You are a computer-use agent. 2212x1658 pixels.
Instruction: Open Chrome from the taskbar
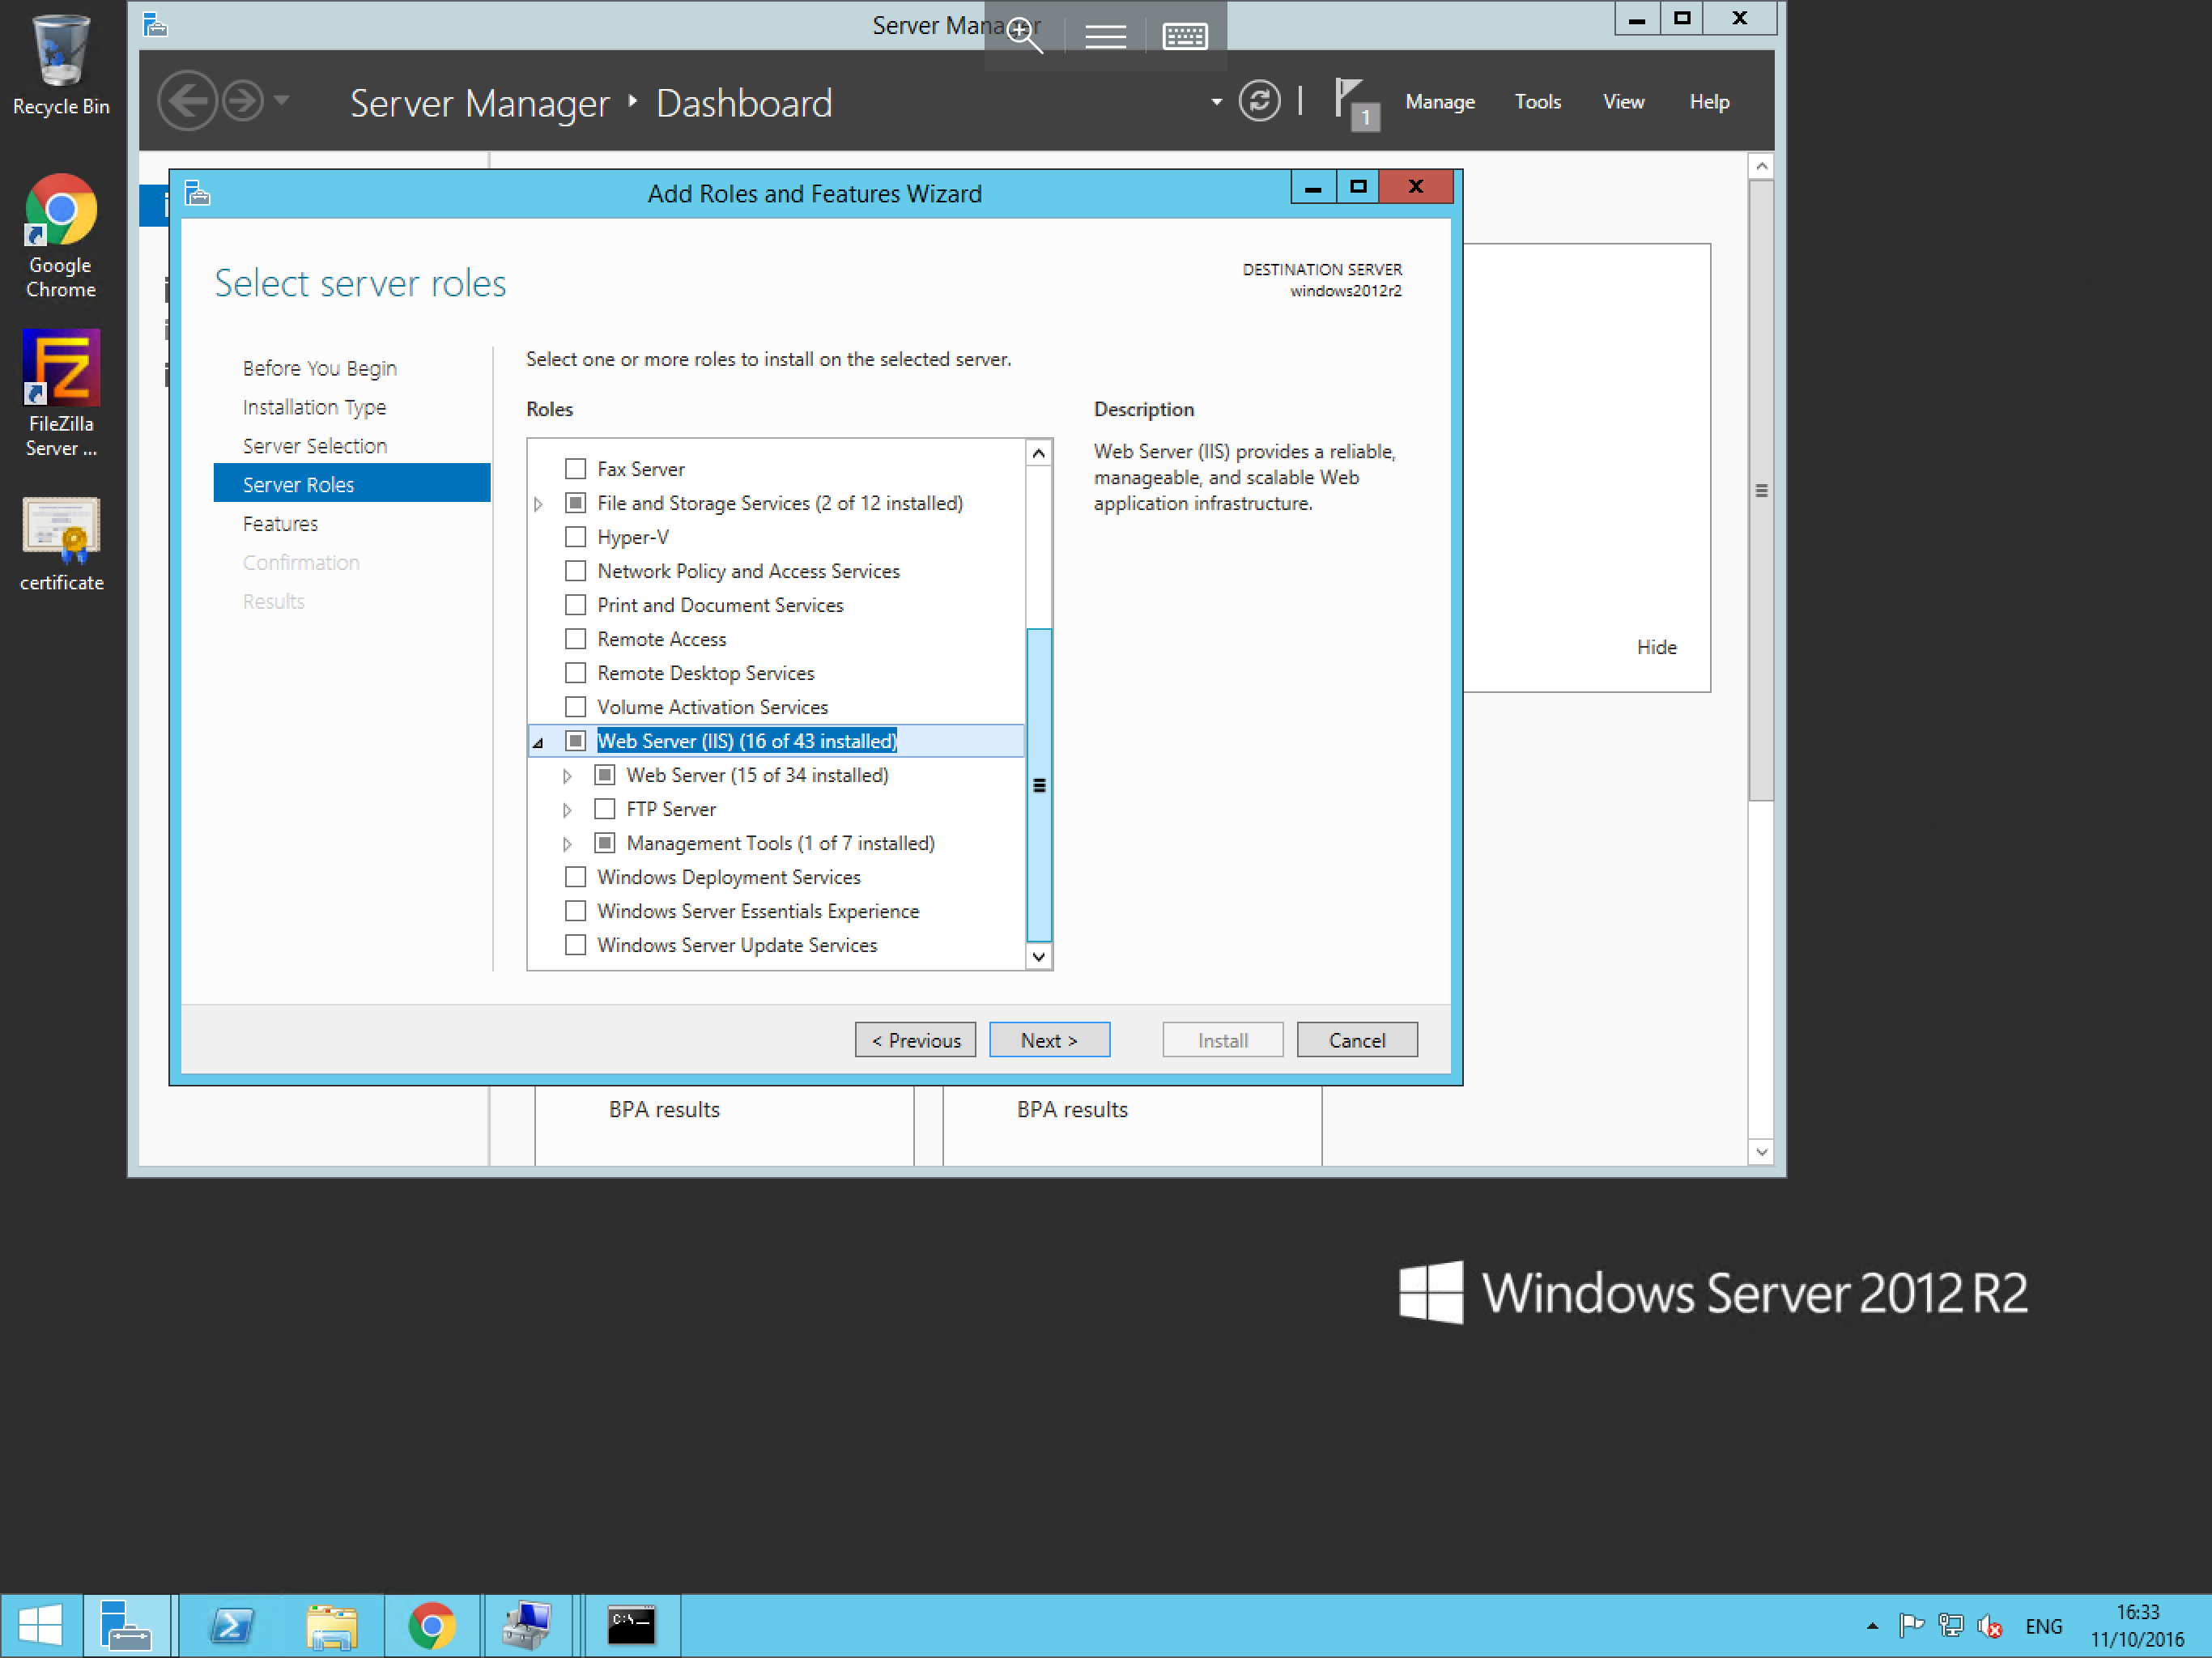(x=432, y=1624)
